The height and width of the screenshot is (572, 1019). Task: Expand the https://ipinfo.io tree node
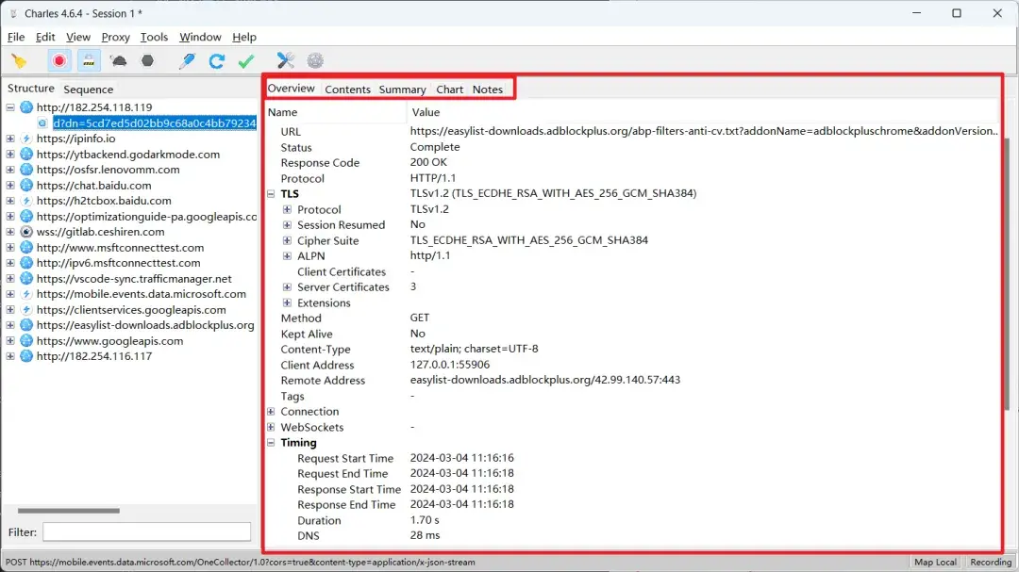pyautogui.click(x=10, y=139)
